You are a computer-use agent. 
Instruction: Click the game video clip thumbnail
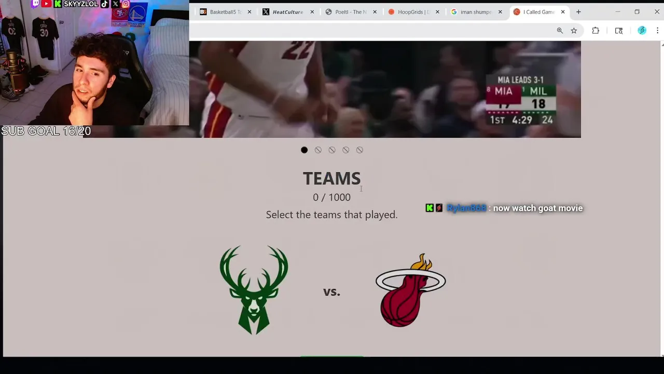385,89
